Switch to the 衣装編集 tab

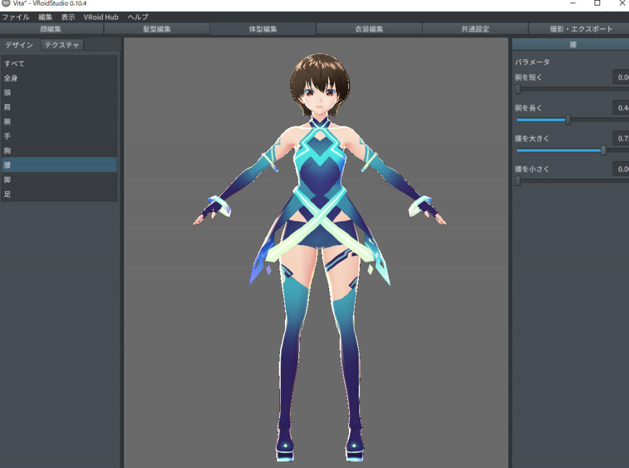(369, 29)
